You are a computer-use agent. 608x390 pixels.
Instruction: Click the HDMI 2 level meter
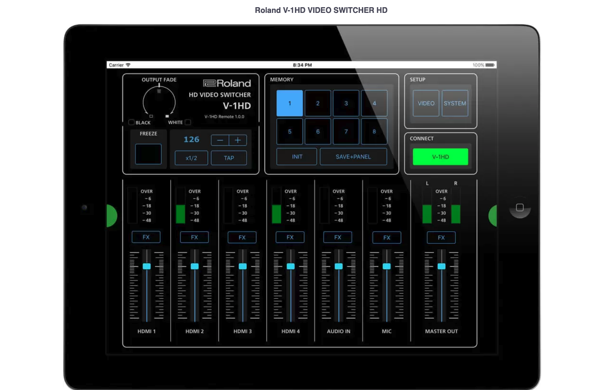(181, 206)
